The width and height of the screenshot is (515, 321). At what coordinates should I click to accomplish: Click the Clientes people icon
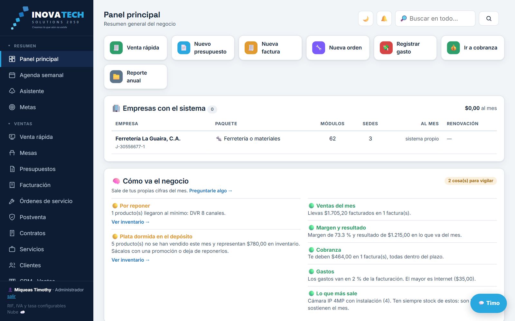coord(12,265)
